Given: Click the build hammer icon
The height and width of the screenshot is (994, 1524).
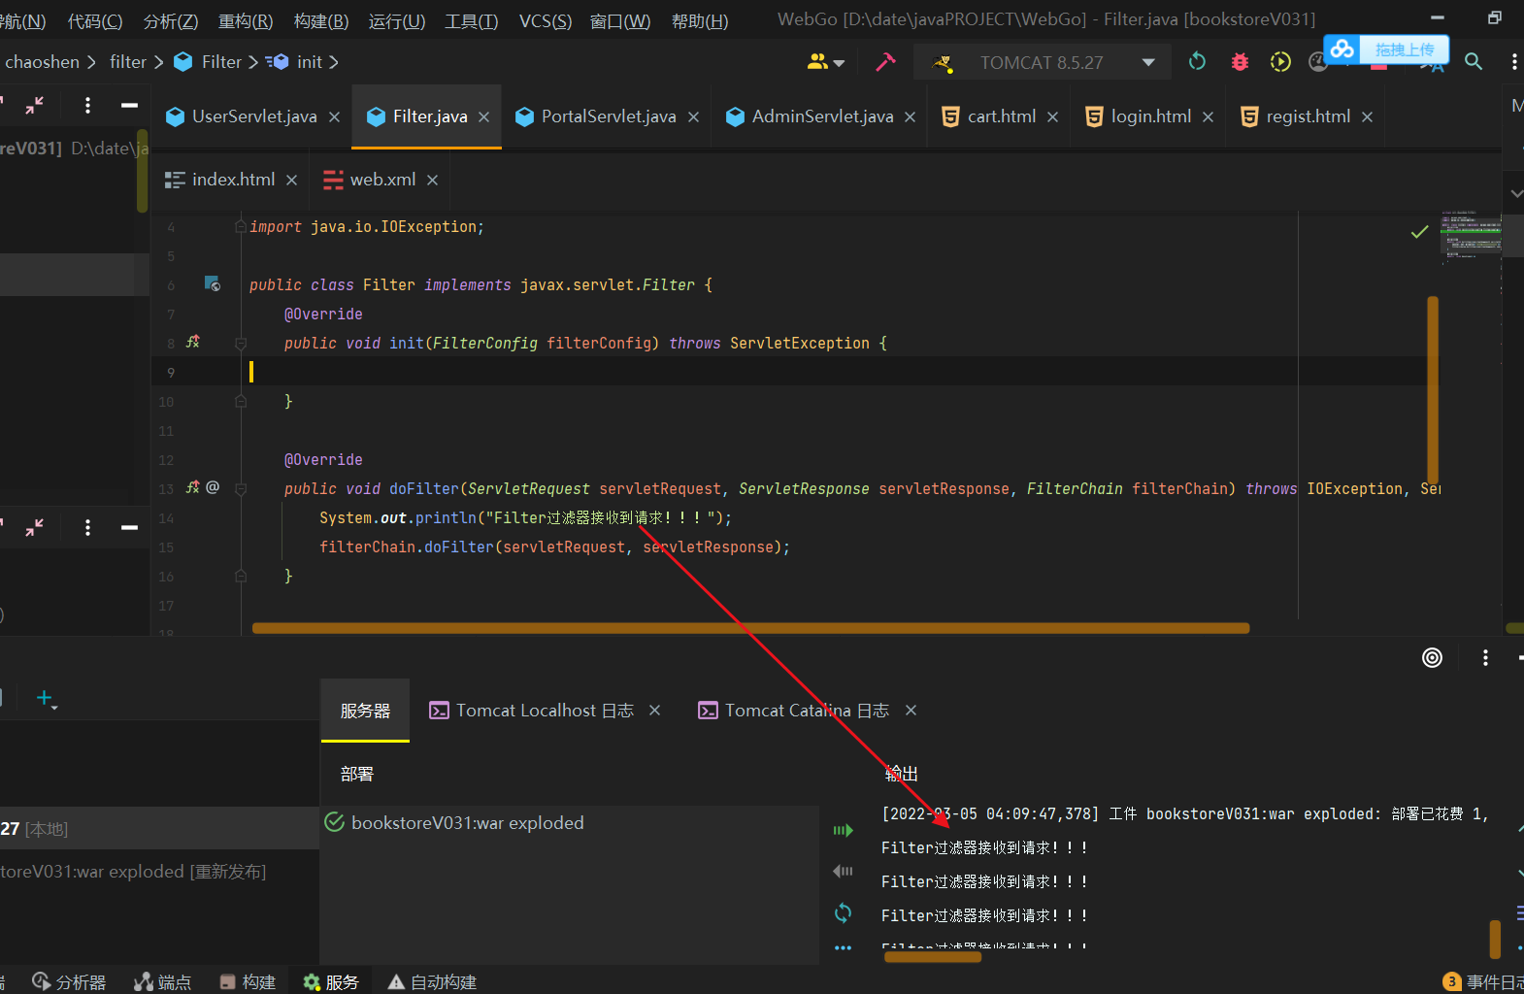Looking at the screenshot, I should (x=885, y=62).
